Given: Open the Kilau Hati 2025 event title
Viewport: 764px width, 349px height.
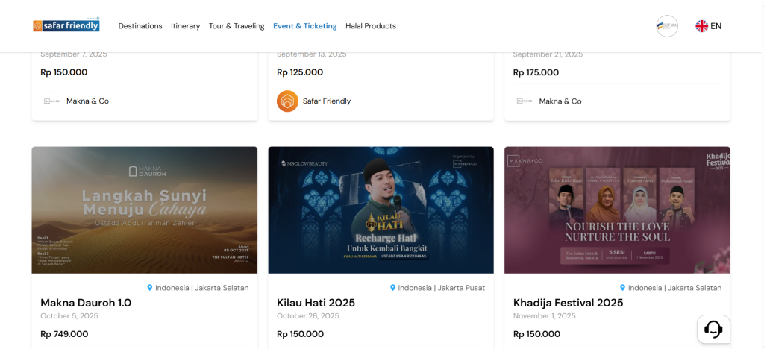Looking at the screenshot, I should pos(316,303).
